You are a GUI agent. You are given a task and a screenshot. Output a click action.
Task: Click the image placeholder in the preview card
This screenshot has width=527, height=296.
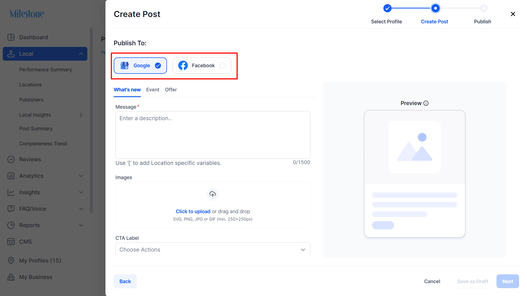415,147
